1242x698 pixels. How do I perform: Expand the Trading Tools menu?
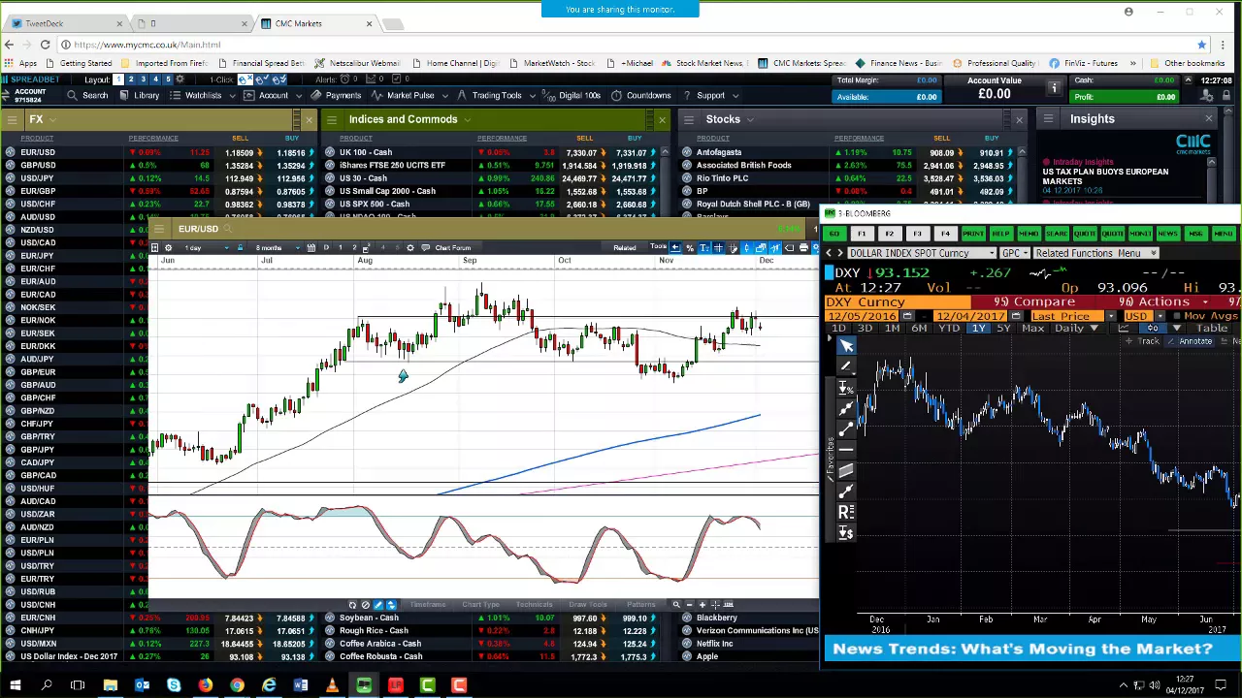point(496,95)
